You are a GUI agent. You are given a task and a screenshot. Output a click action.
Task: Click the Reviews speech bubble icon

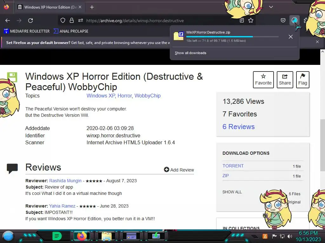pyautogui.click(x=12, y=169)
